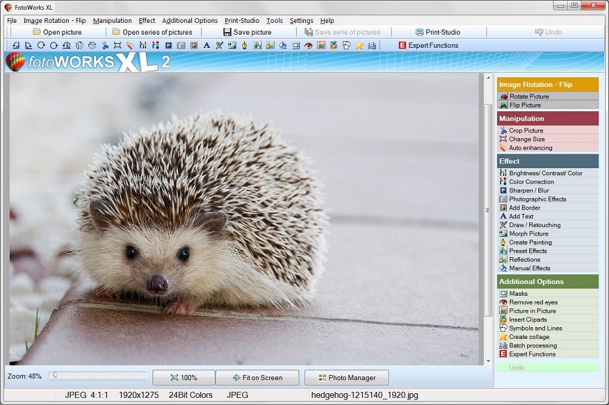Viewport: 609px width, 405px height.
Task: Open the Help menu
Action: click(327, 20)
